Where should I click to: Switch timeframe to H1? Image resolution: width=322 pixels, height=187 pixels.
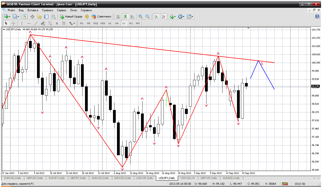point(110,23)
